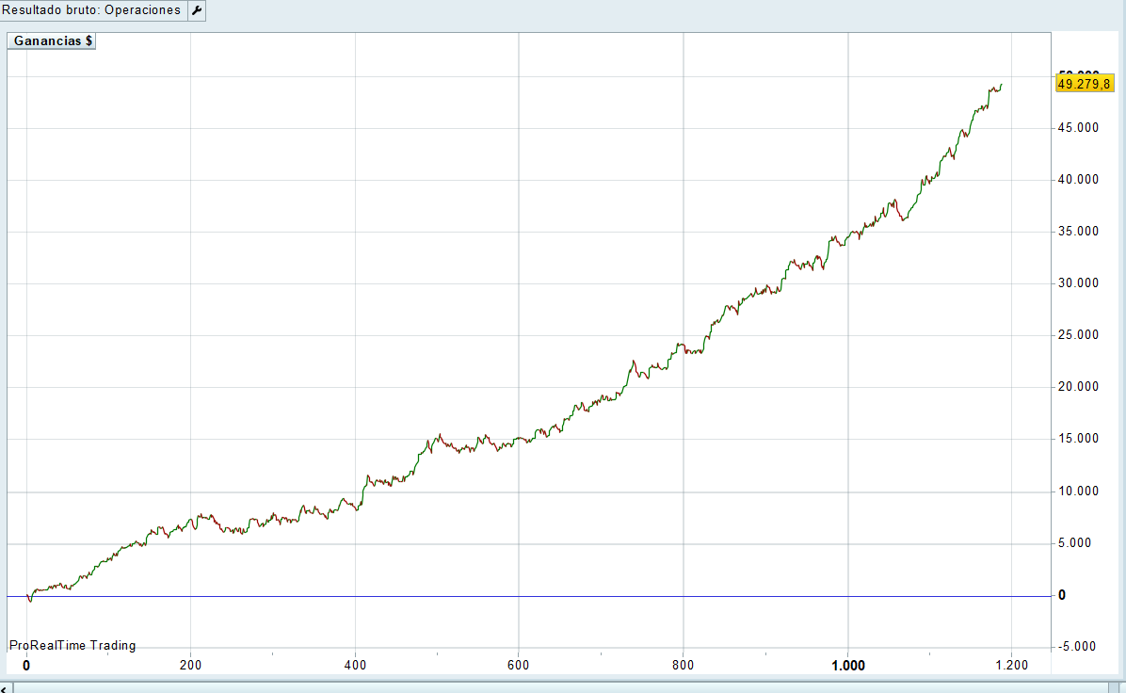Open settings with the wrench icon
The image size is (1126, 693).
[196, 10]
